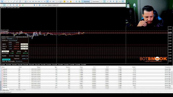Sort trades by Comentário column header

[x=168, y=67]
